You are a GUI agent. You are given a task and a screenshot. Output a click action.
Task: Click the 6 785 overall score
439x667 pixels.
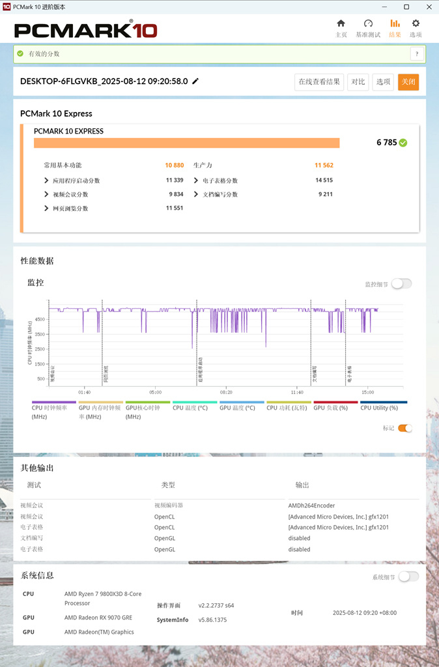click(x=387, y=143)
